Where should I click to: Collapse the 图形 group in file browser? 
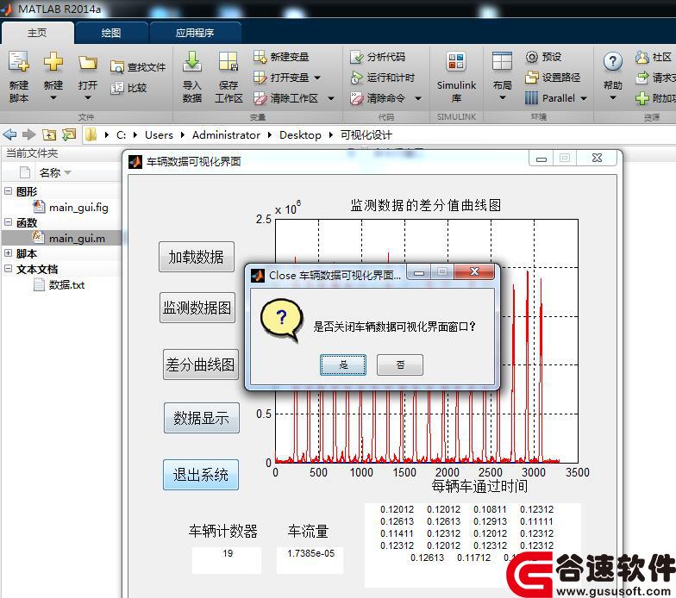9,190
